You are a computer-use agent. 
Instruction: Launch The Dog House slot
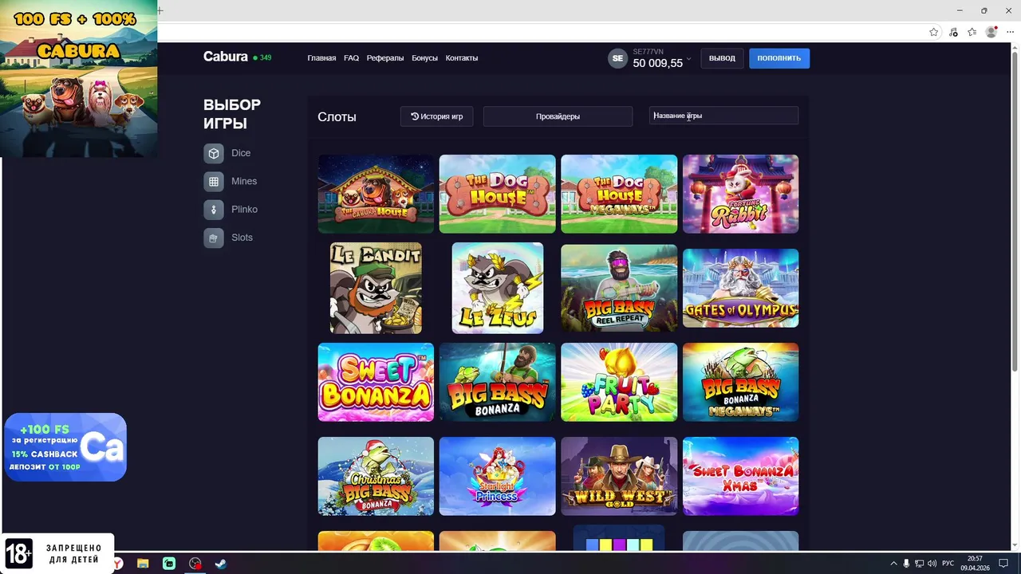497,194
